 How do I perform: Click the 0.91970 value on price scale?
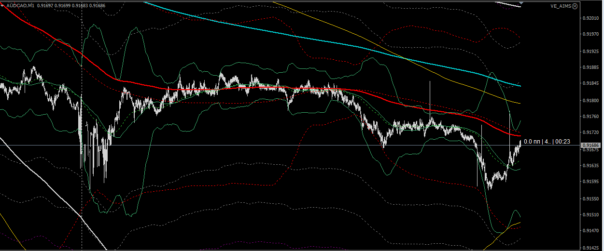591,35
